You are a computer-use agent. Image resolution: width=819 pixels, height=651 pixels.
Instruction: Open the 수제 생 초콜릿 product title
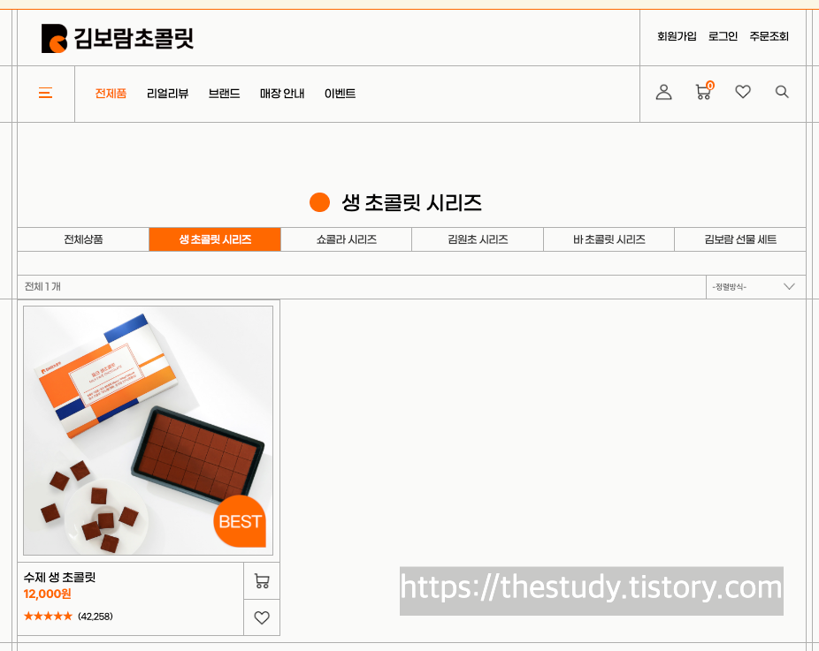click(59, 577)
